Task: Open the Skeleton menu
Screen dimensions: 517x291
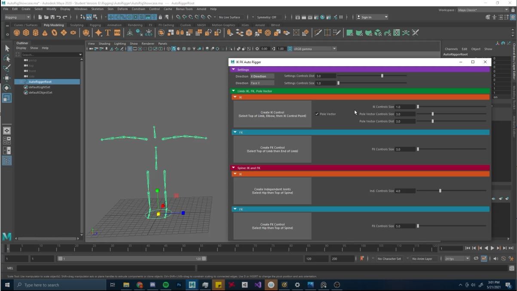Action: [97, 9]
